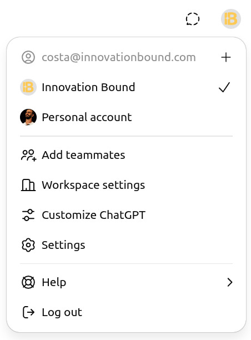Click the IB profile avatar at top
Viewport: 251px width, 340px height.
click(230, 19)
